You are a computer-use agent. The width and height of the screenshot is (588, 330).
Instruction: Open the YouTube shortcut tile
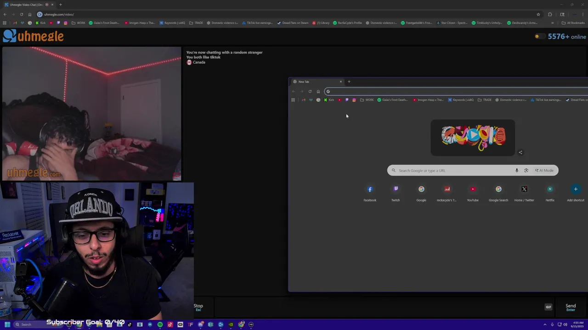(473, 193)
